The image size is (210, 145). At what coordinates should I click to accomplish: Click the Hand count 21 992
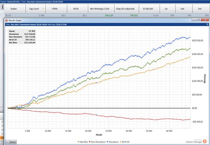(32, 31)
